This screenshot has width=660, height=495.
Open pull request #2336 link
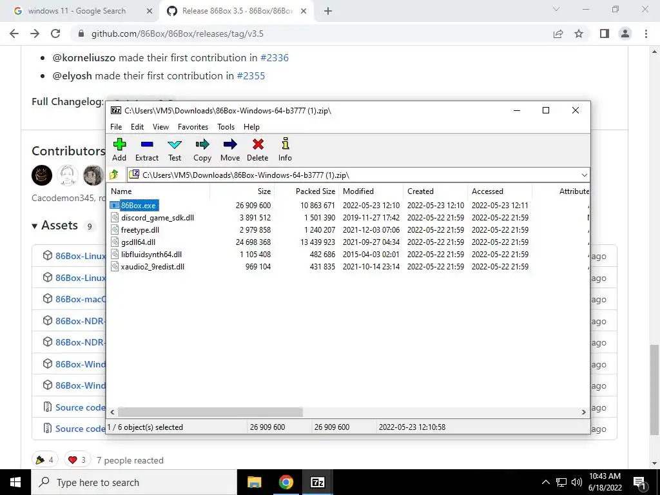[x=275, y=57]
